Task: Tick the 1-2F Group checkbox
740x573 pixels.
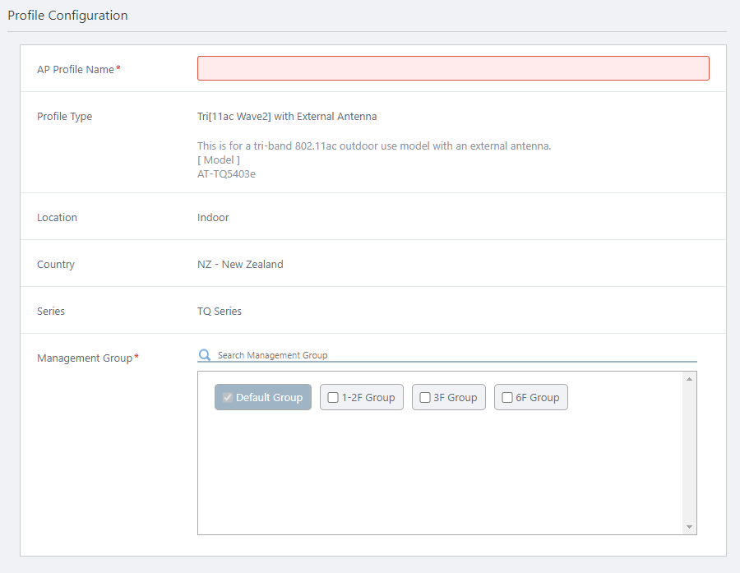Action: [x=333, y=398]
